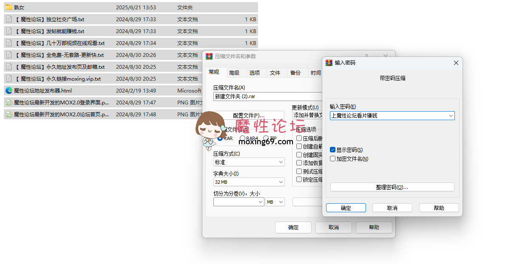
Task: Click PNG icon of MOX2.0论坛首页 file
Action: [x=9, y=114]
